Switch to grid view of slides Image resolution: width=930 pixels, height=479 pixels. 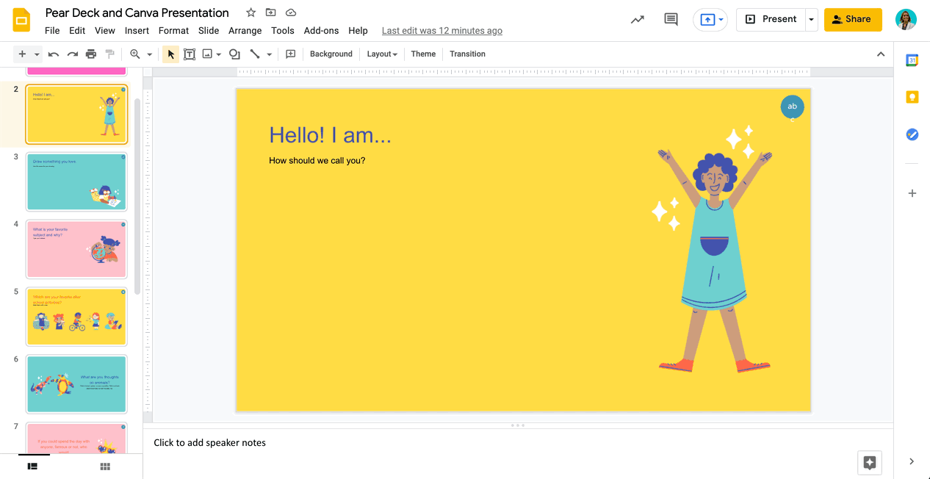(x=104, y=466)
